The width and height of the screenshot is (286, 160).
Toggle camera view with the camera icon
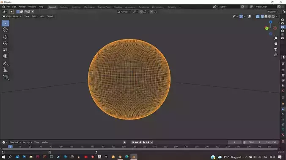(275, 49)
